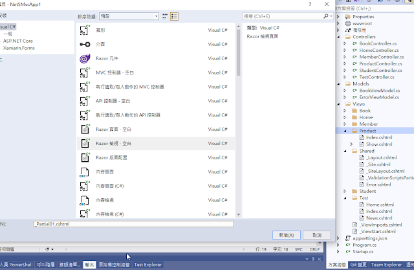Switch to Test Explorer tab
Viewport: 414px width, 270px height.
(x=147, y=265)
